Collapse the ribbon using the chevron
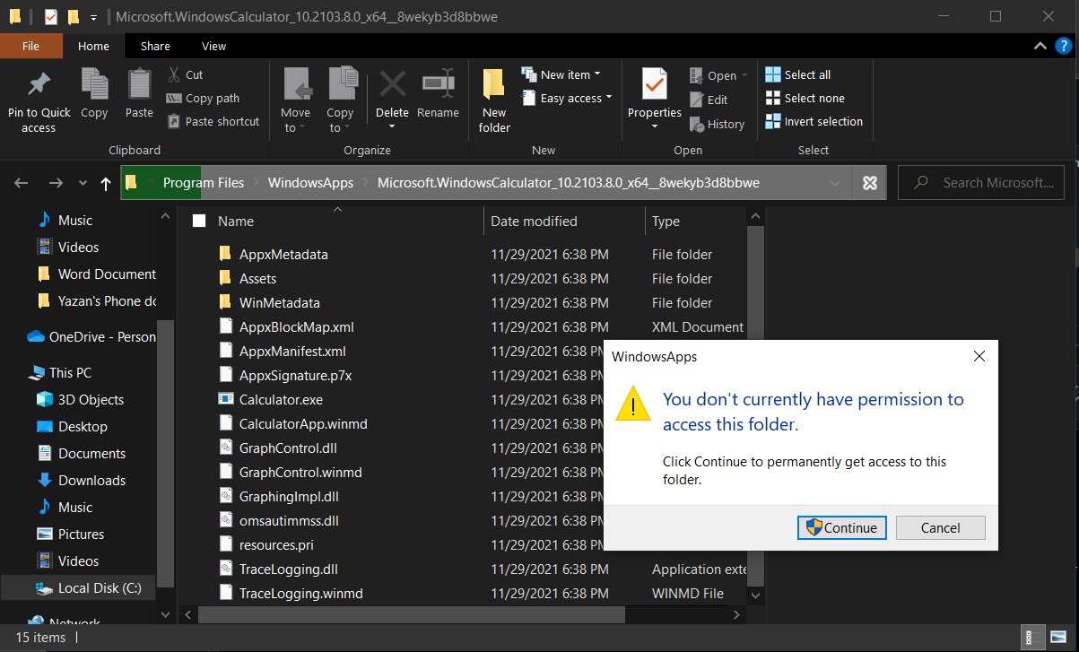 point(1040,46)
